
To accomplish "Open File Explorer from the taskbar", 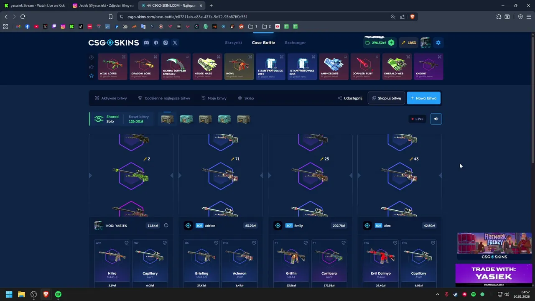I will (x=21, y=294).
